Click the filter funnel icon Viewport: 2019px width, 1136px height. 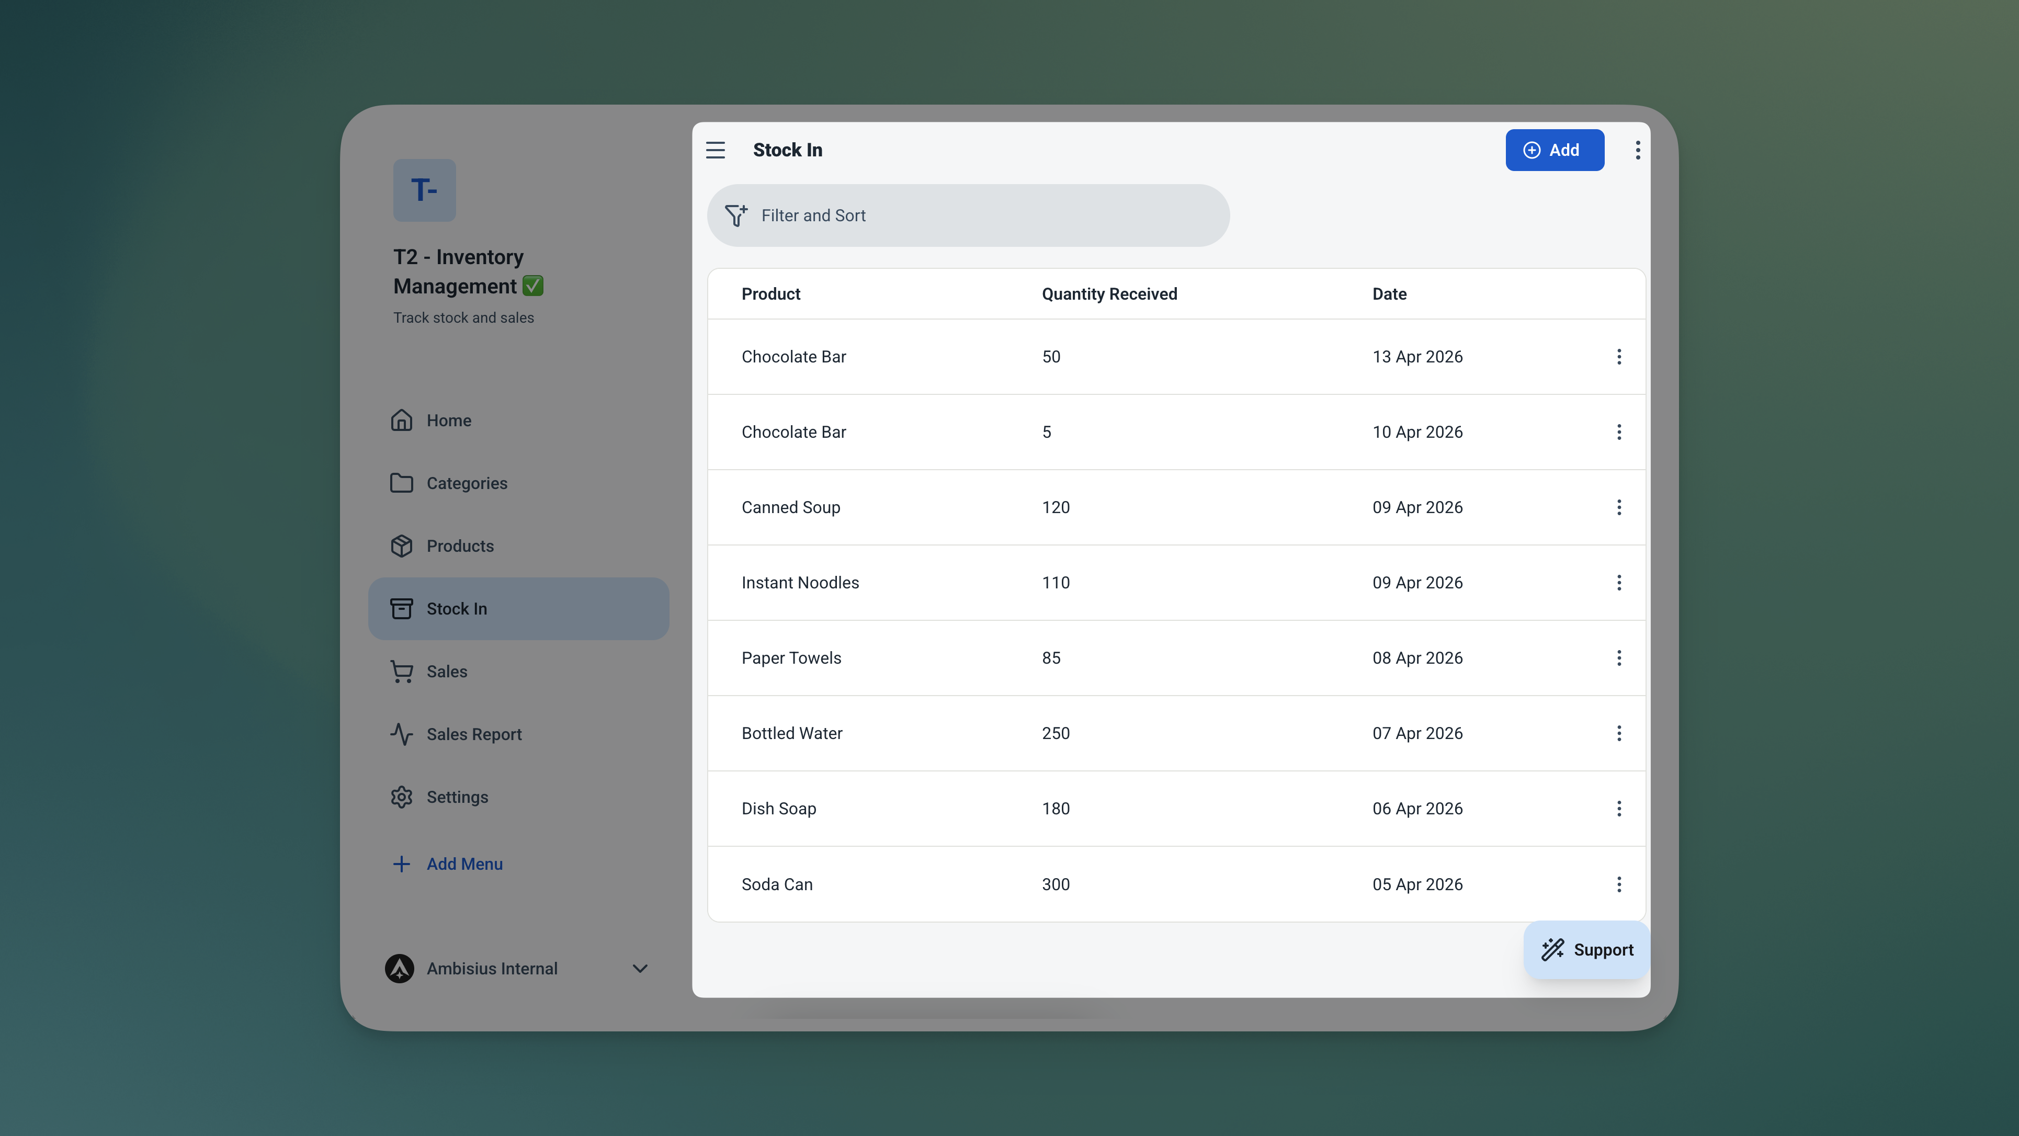[735, 215]
